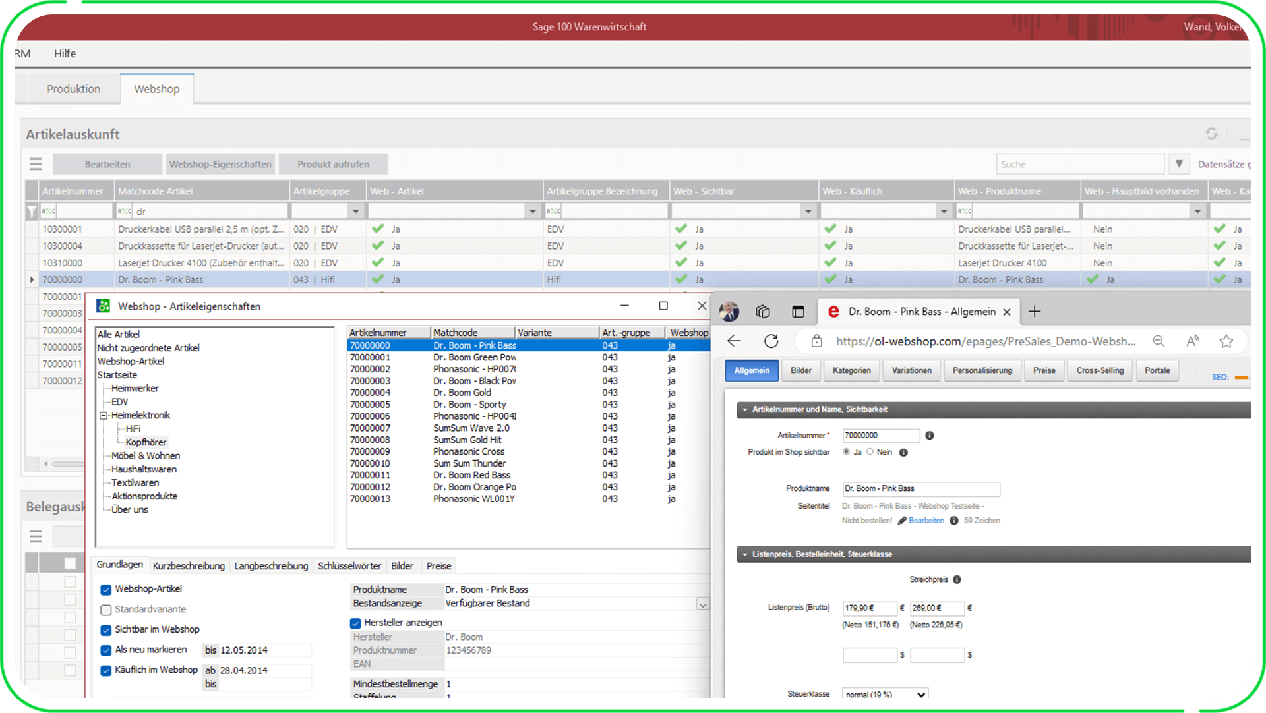Click the browser tab actions icon

pyautogui.click(x=798, y=311)
